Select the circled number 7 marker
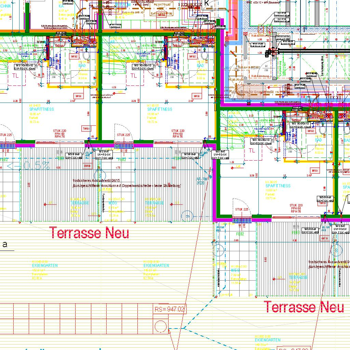Screen dimensions: 350x350 tap(219, 251)
